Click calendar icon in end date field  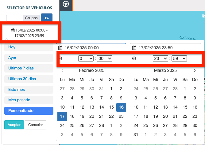tap(134, 48)
